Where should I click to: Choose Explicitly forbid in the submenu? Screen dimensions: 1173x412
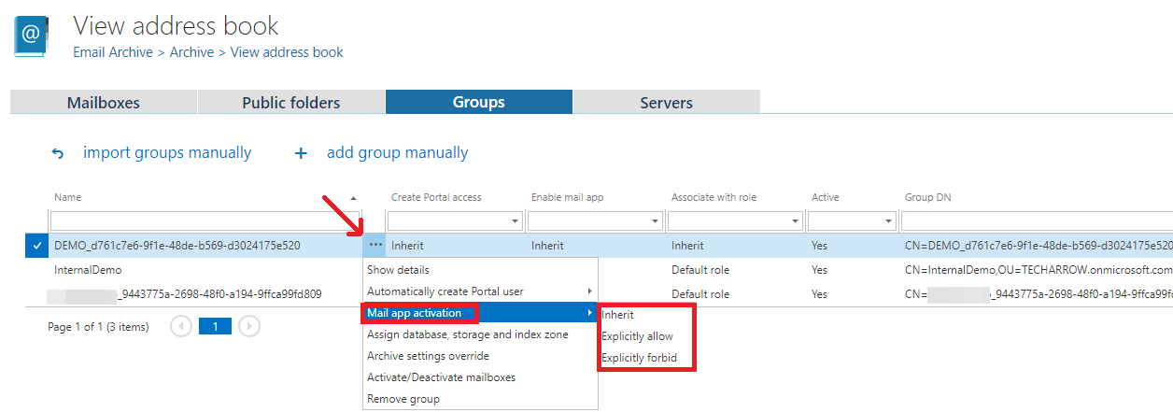[x=639, y=358]
